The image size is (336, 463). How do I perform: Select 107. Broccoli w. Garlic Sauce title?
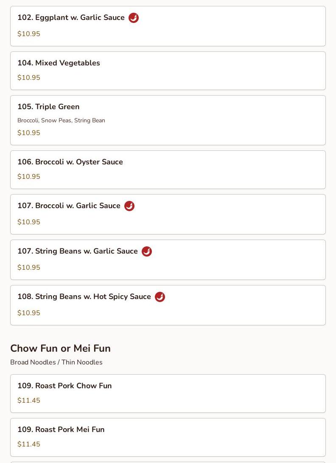(69, 206)
